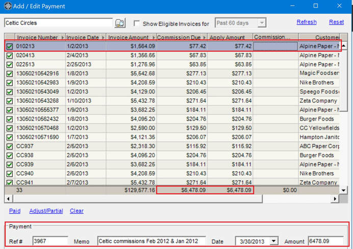
Task: Close the Add / Edit Payment window
Action: tap(339, 6)
